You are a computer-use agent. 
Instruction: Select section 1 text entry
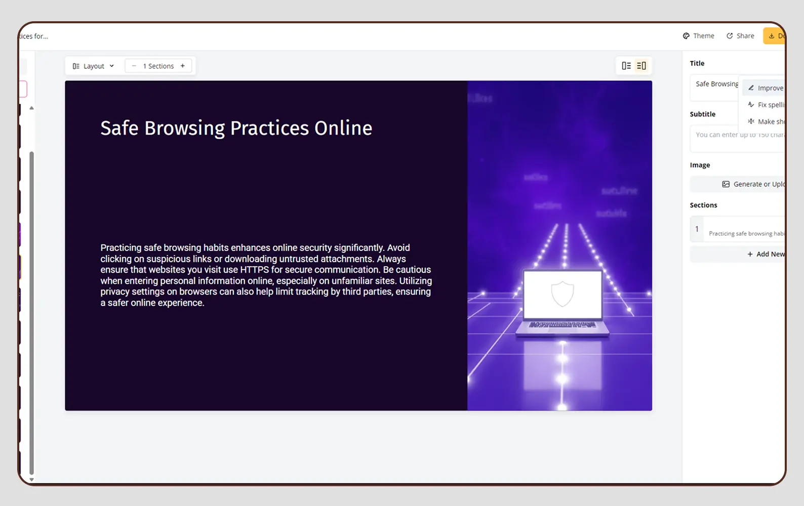(x=744, y=233)
